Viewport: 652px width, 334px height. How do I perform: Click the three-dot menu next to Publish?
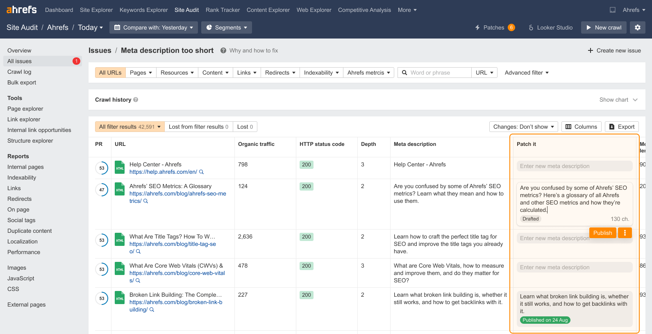coord(625,233)
